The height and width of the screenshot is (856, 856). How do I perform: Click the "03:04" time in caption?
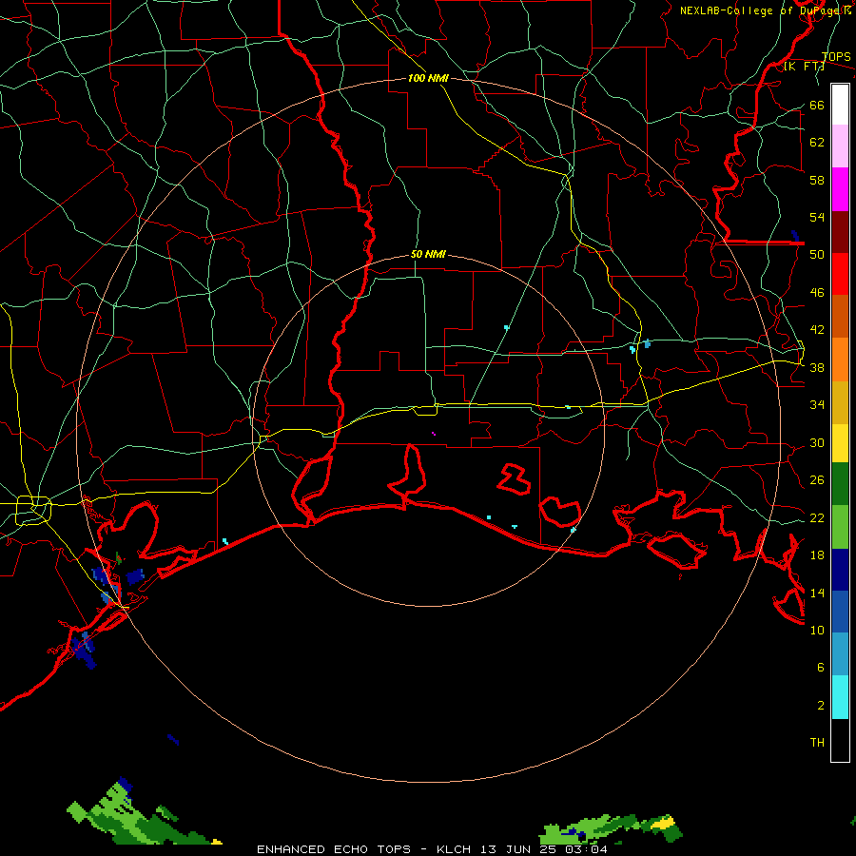(586, 849)
